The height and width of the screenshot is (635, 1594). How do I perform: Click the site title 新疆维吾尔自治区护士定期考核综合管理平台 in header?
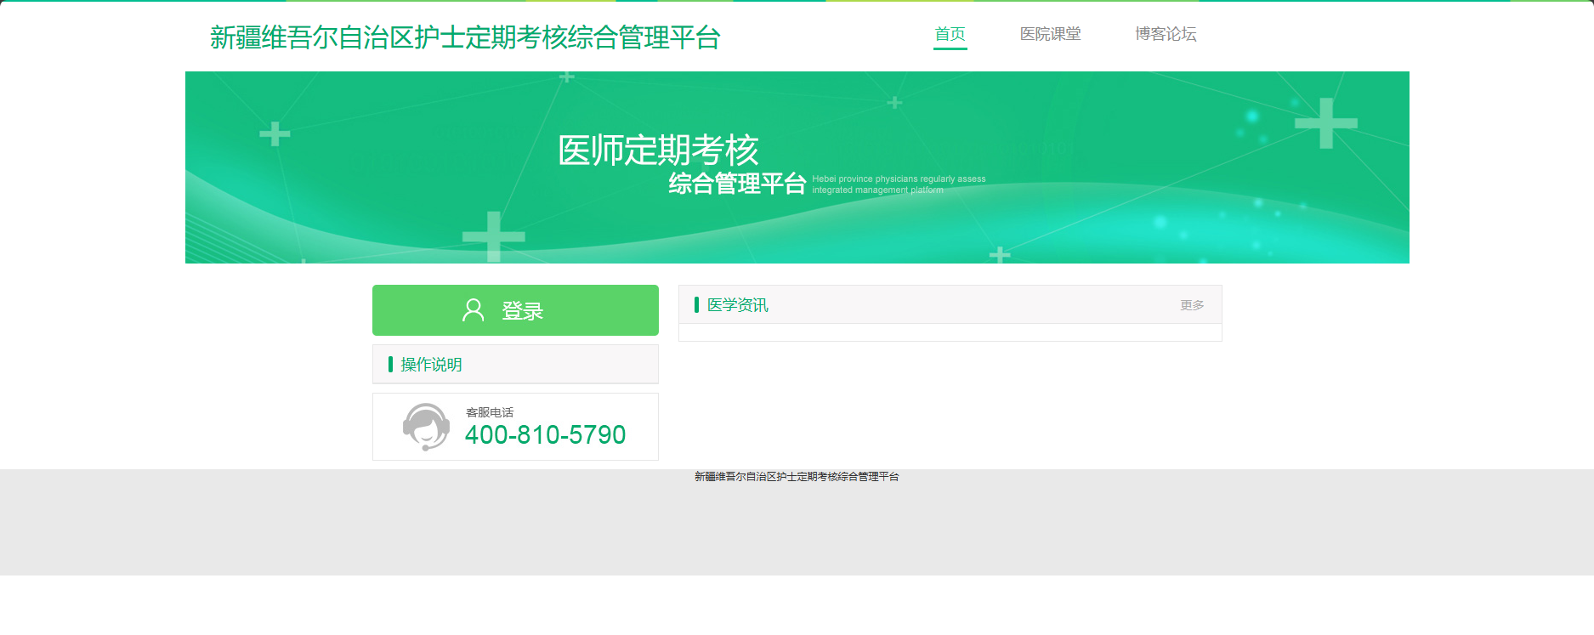click(x=465, y=37)
